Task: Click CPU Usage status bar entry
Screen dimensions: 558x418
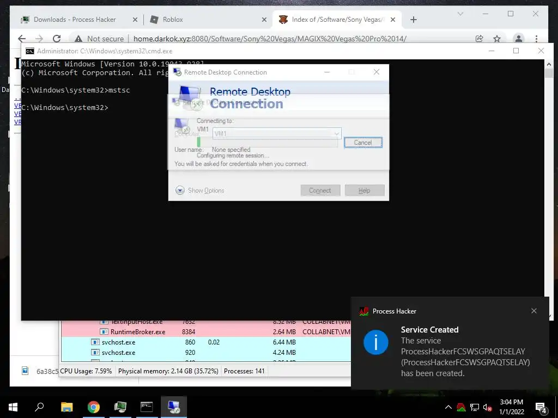Action: click(86, 371)
